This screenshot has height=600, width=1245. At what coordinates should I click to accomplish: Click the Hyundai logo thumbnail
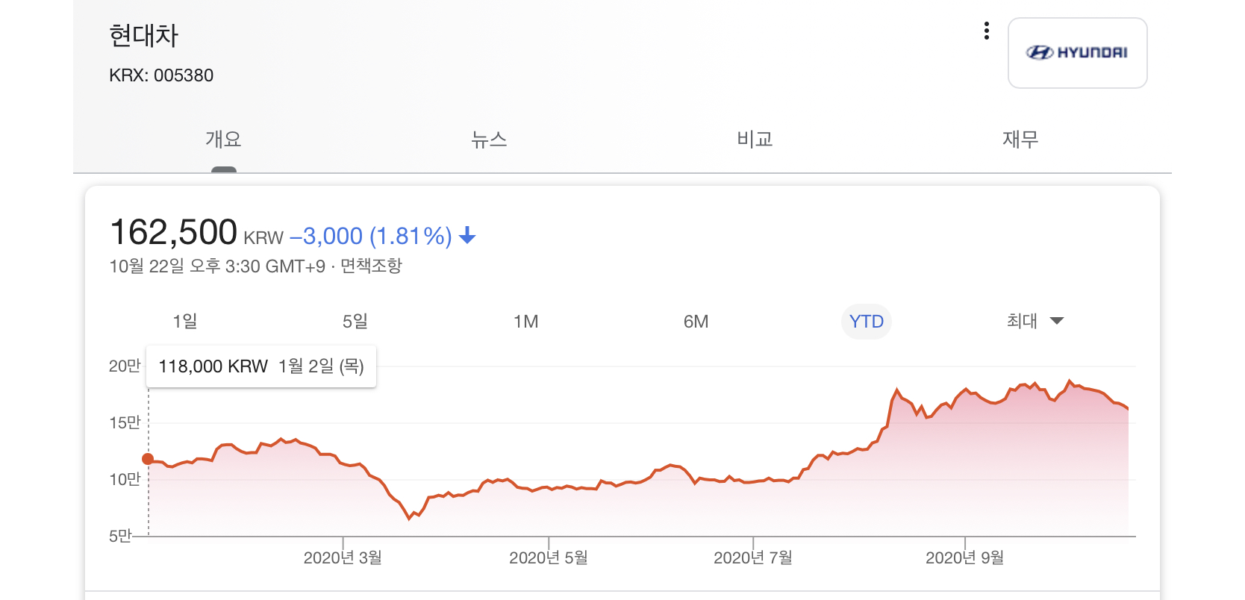tap(1077, 53)
